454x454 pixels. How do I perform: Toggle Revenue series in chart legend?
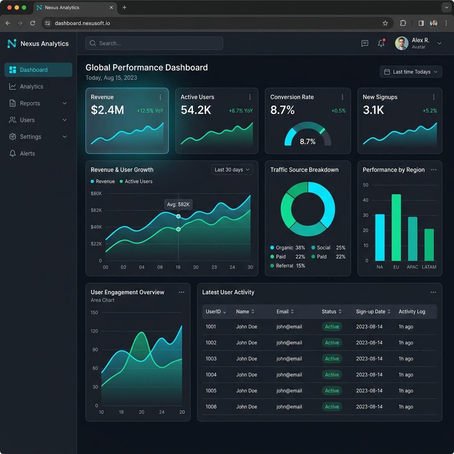pyautogui.click(x=103, y=181)
